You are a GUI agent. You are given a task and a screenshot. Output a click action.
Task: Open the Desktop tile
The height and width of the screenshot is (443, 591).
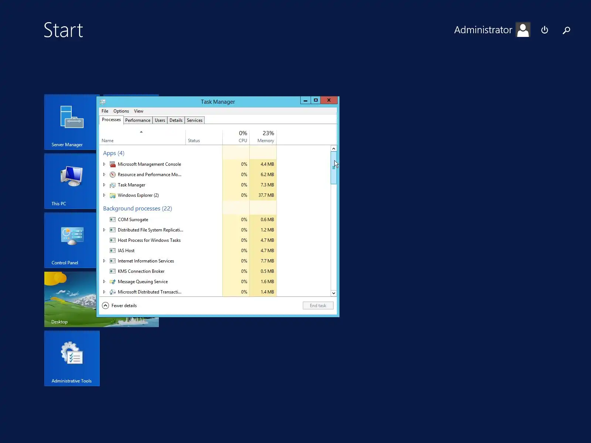[x=70, y=299]
